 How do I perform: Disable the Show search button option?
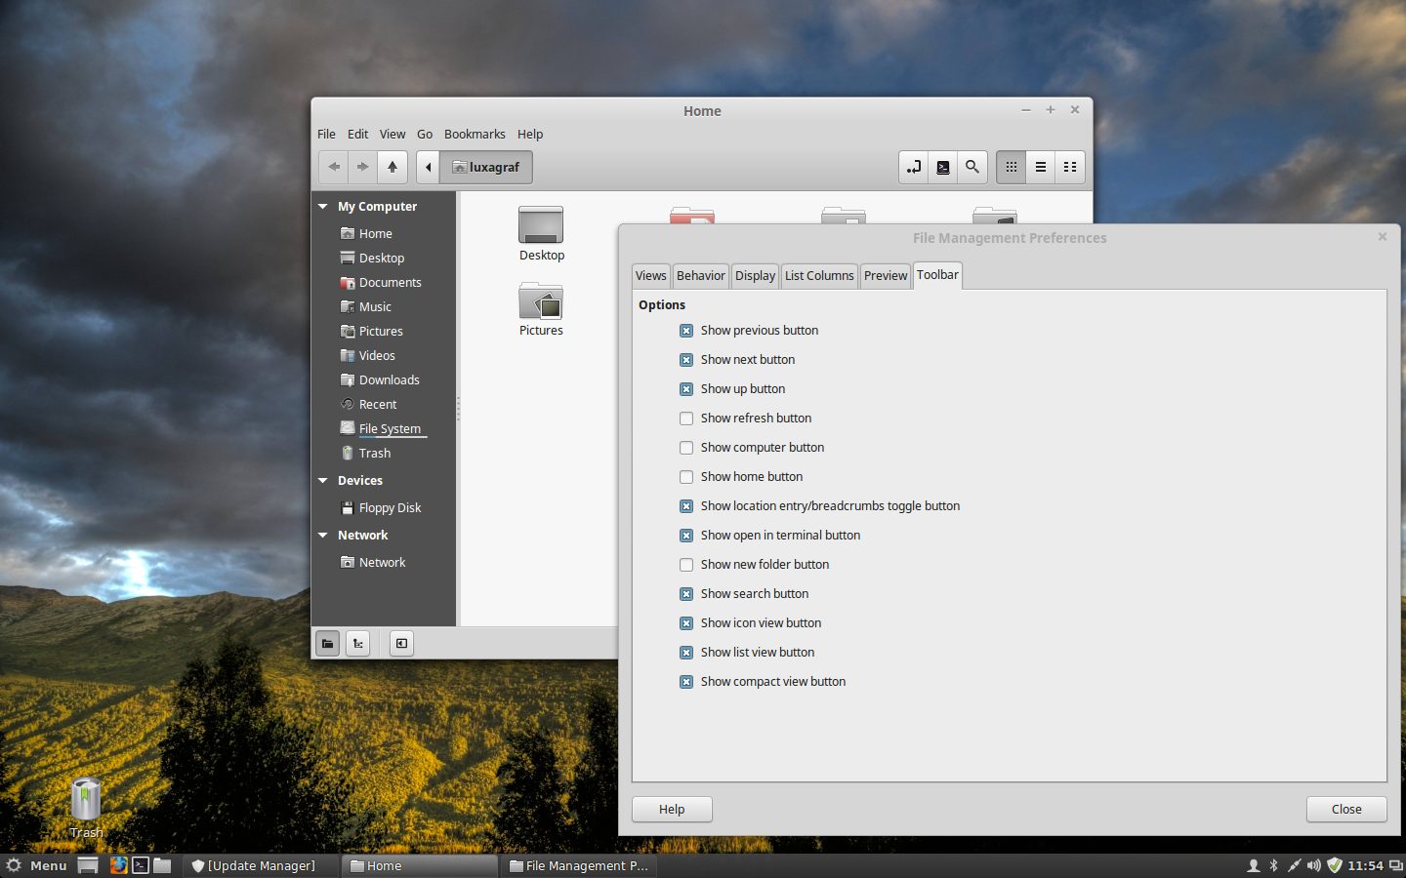coord(686,593)
